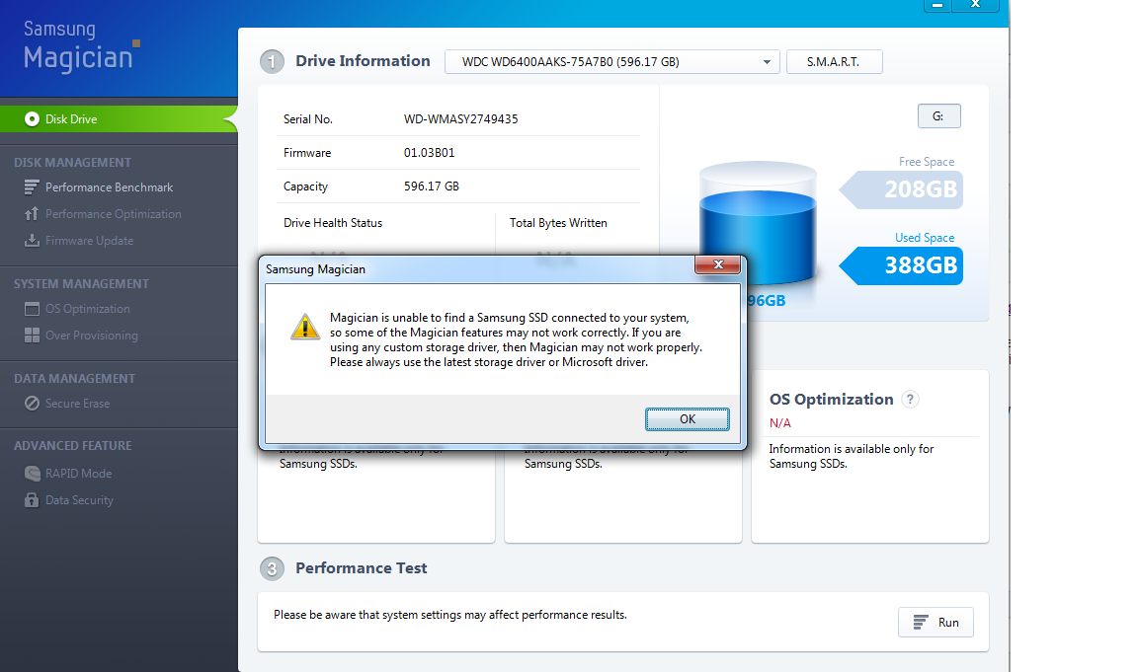
Task: Click the Data Security padlock icon
Action: pyautogui.click(x=32, y=500)
